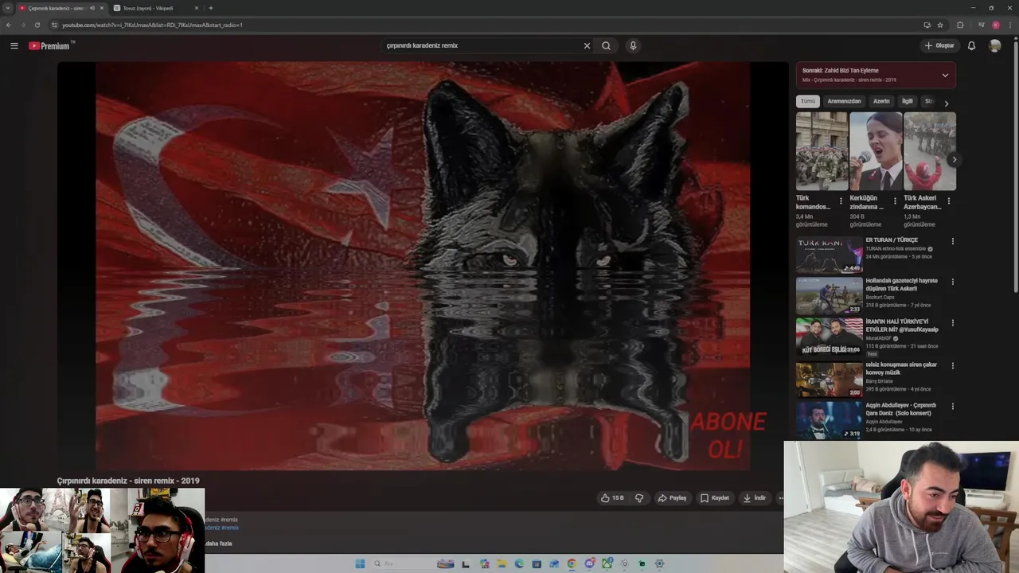
Task: Open a new browser tab
Action: tap(210, 8)
